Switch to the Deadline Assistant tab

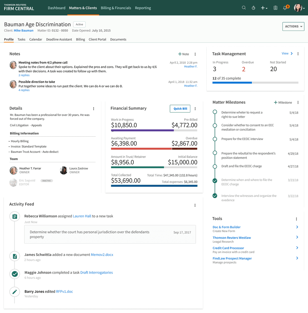pyautogui.click(x=59, y=39)
